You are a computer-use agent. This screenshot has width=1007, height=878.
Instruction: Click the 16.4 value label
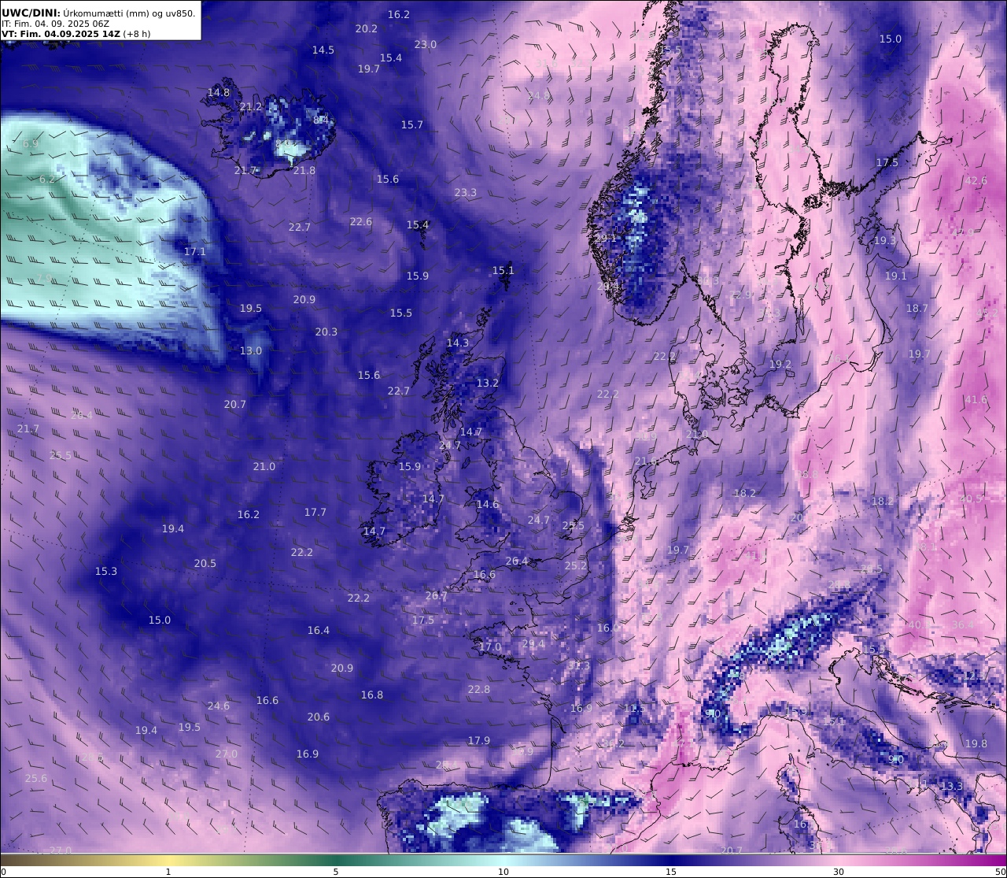tap(319, 630)
